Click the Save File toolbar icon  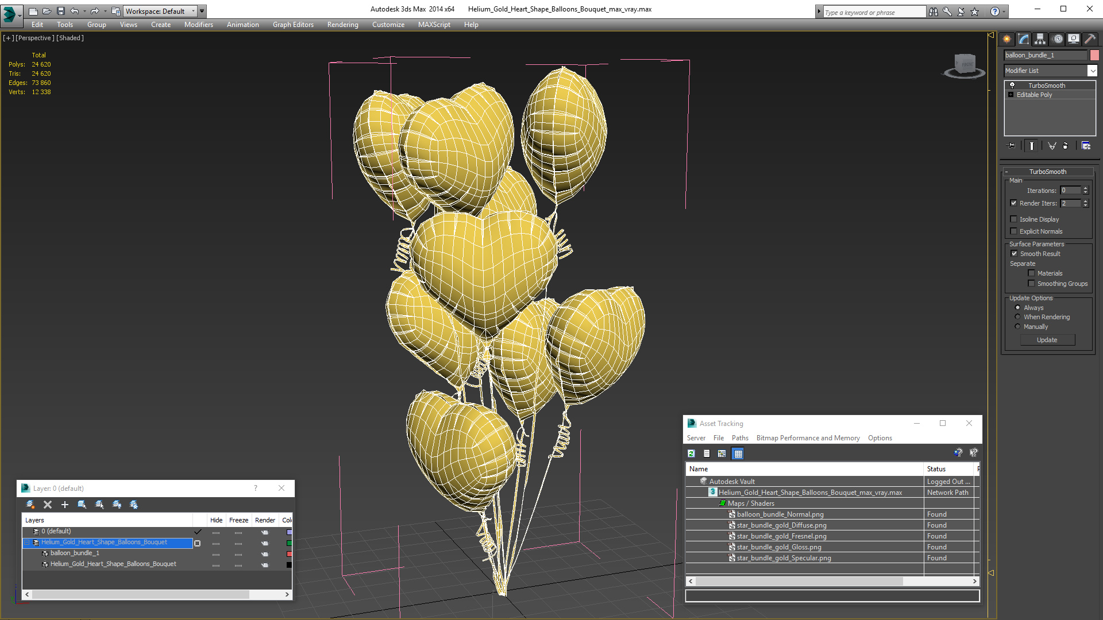[x=61, y=11]
